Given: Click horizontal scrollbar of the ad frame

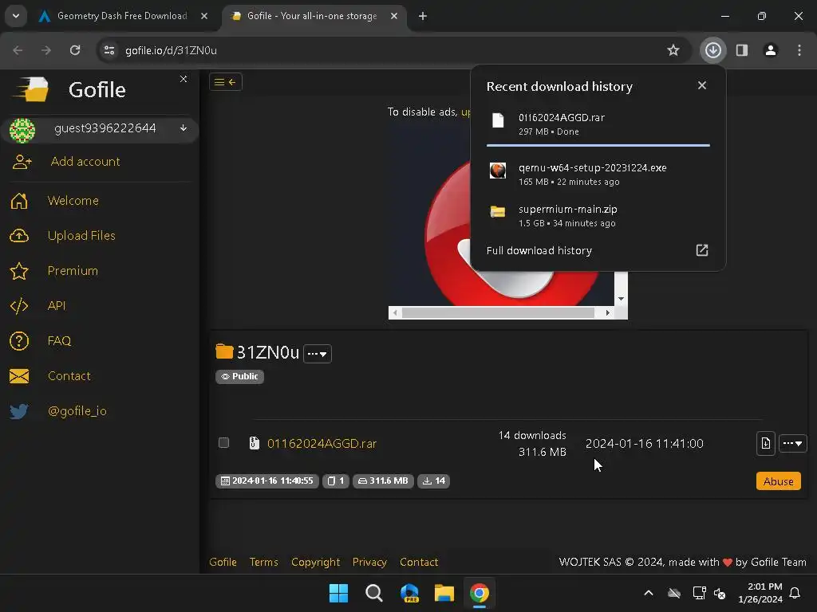Looking at the screenshot, I should click(x=498, y=312).
